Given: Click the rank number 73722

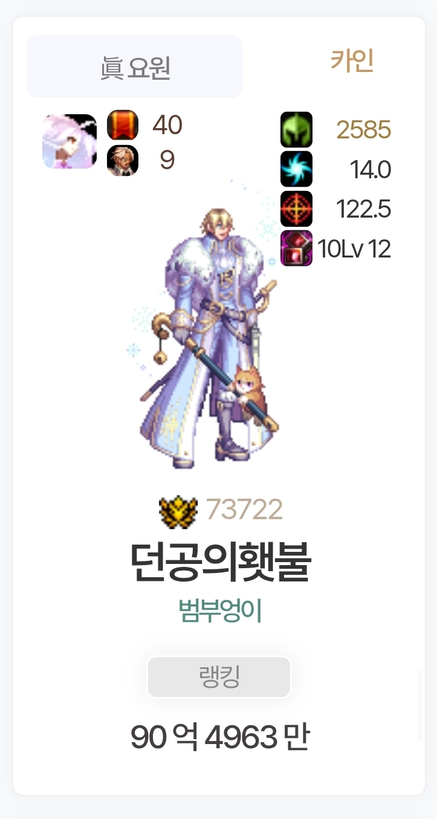Looking at the screenshot, I should click(x=244, y=510).
